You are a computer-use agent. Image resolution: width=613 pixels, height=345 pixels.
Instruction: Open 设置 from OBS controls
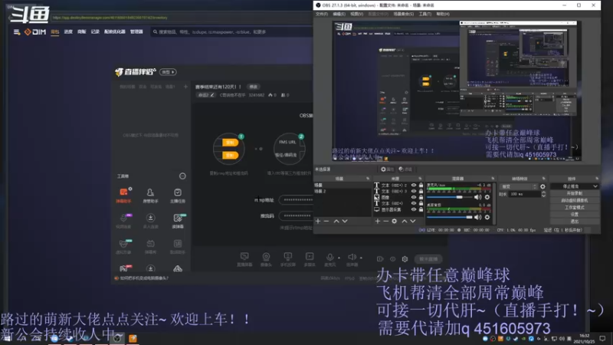pos(574,215)
